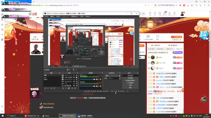
Task: Move the scene up in the Scenes list
Action: click(x=51, y=88)
